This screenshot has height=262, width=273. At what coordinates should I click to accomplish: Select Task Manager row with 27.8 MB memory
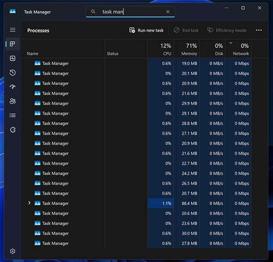click(137, 243)
